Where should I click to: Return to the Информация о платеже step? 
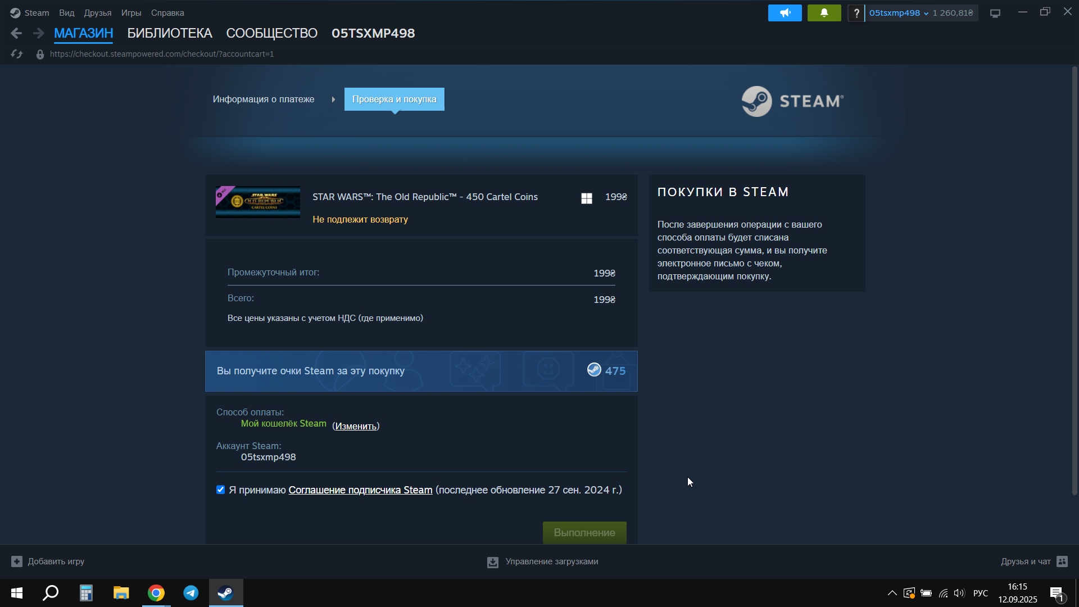[264, 99]
